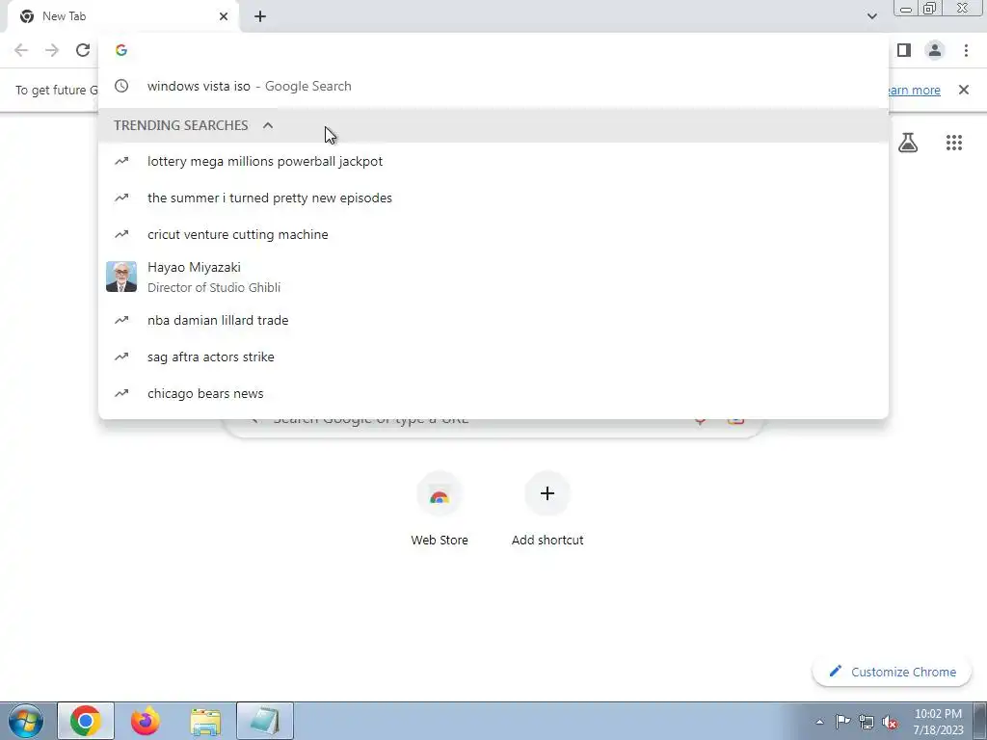Screen dimensions: 987x740
Task: Collapse the Trending Searches section
Action: point(493,125)
